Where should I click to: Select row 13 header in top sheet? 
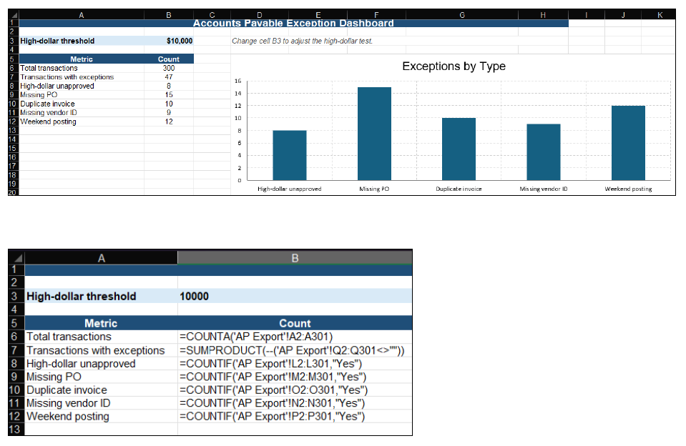(x=13, y=130)
